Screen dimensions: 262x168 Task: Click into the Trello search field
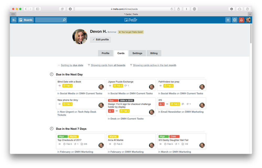tap(51, 20)
